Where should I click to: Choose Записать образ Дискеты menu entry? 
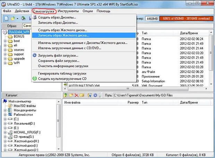84,23
